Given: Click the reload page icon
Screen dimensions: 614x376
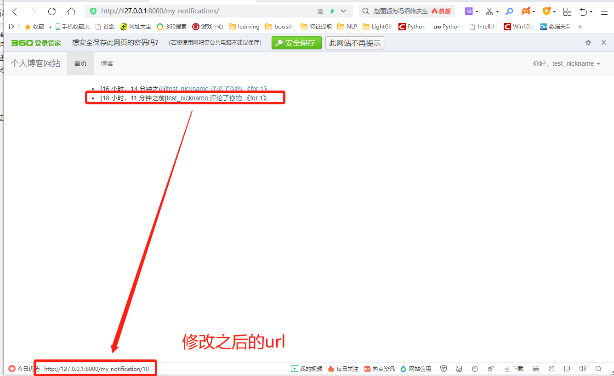Looking at the screenshot, I should (52, 11).
